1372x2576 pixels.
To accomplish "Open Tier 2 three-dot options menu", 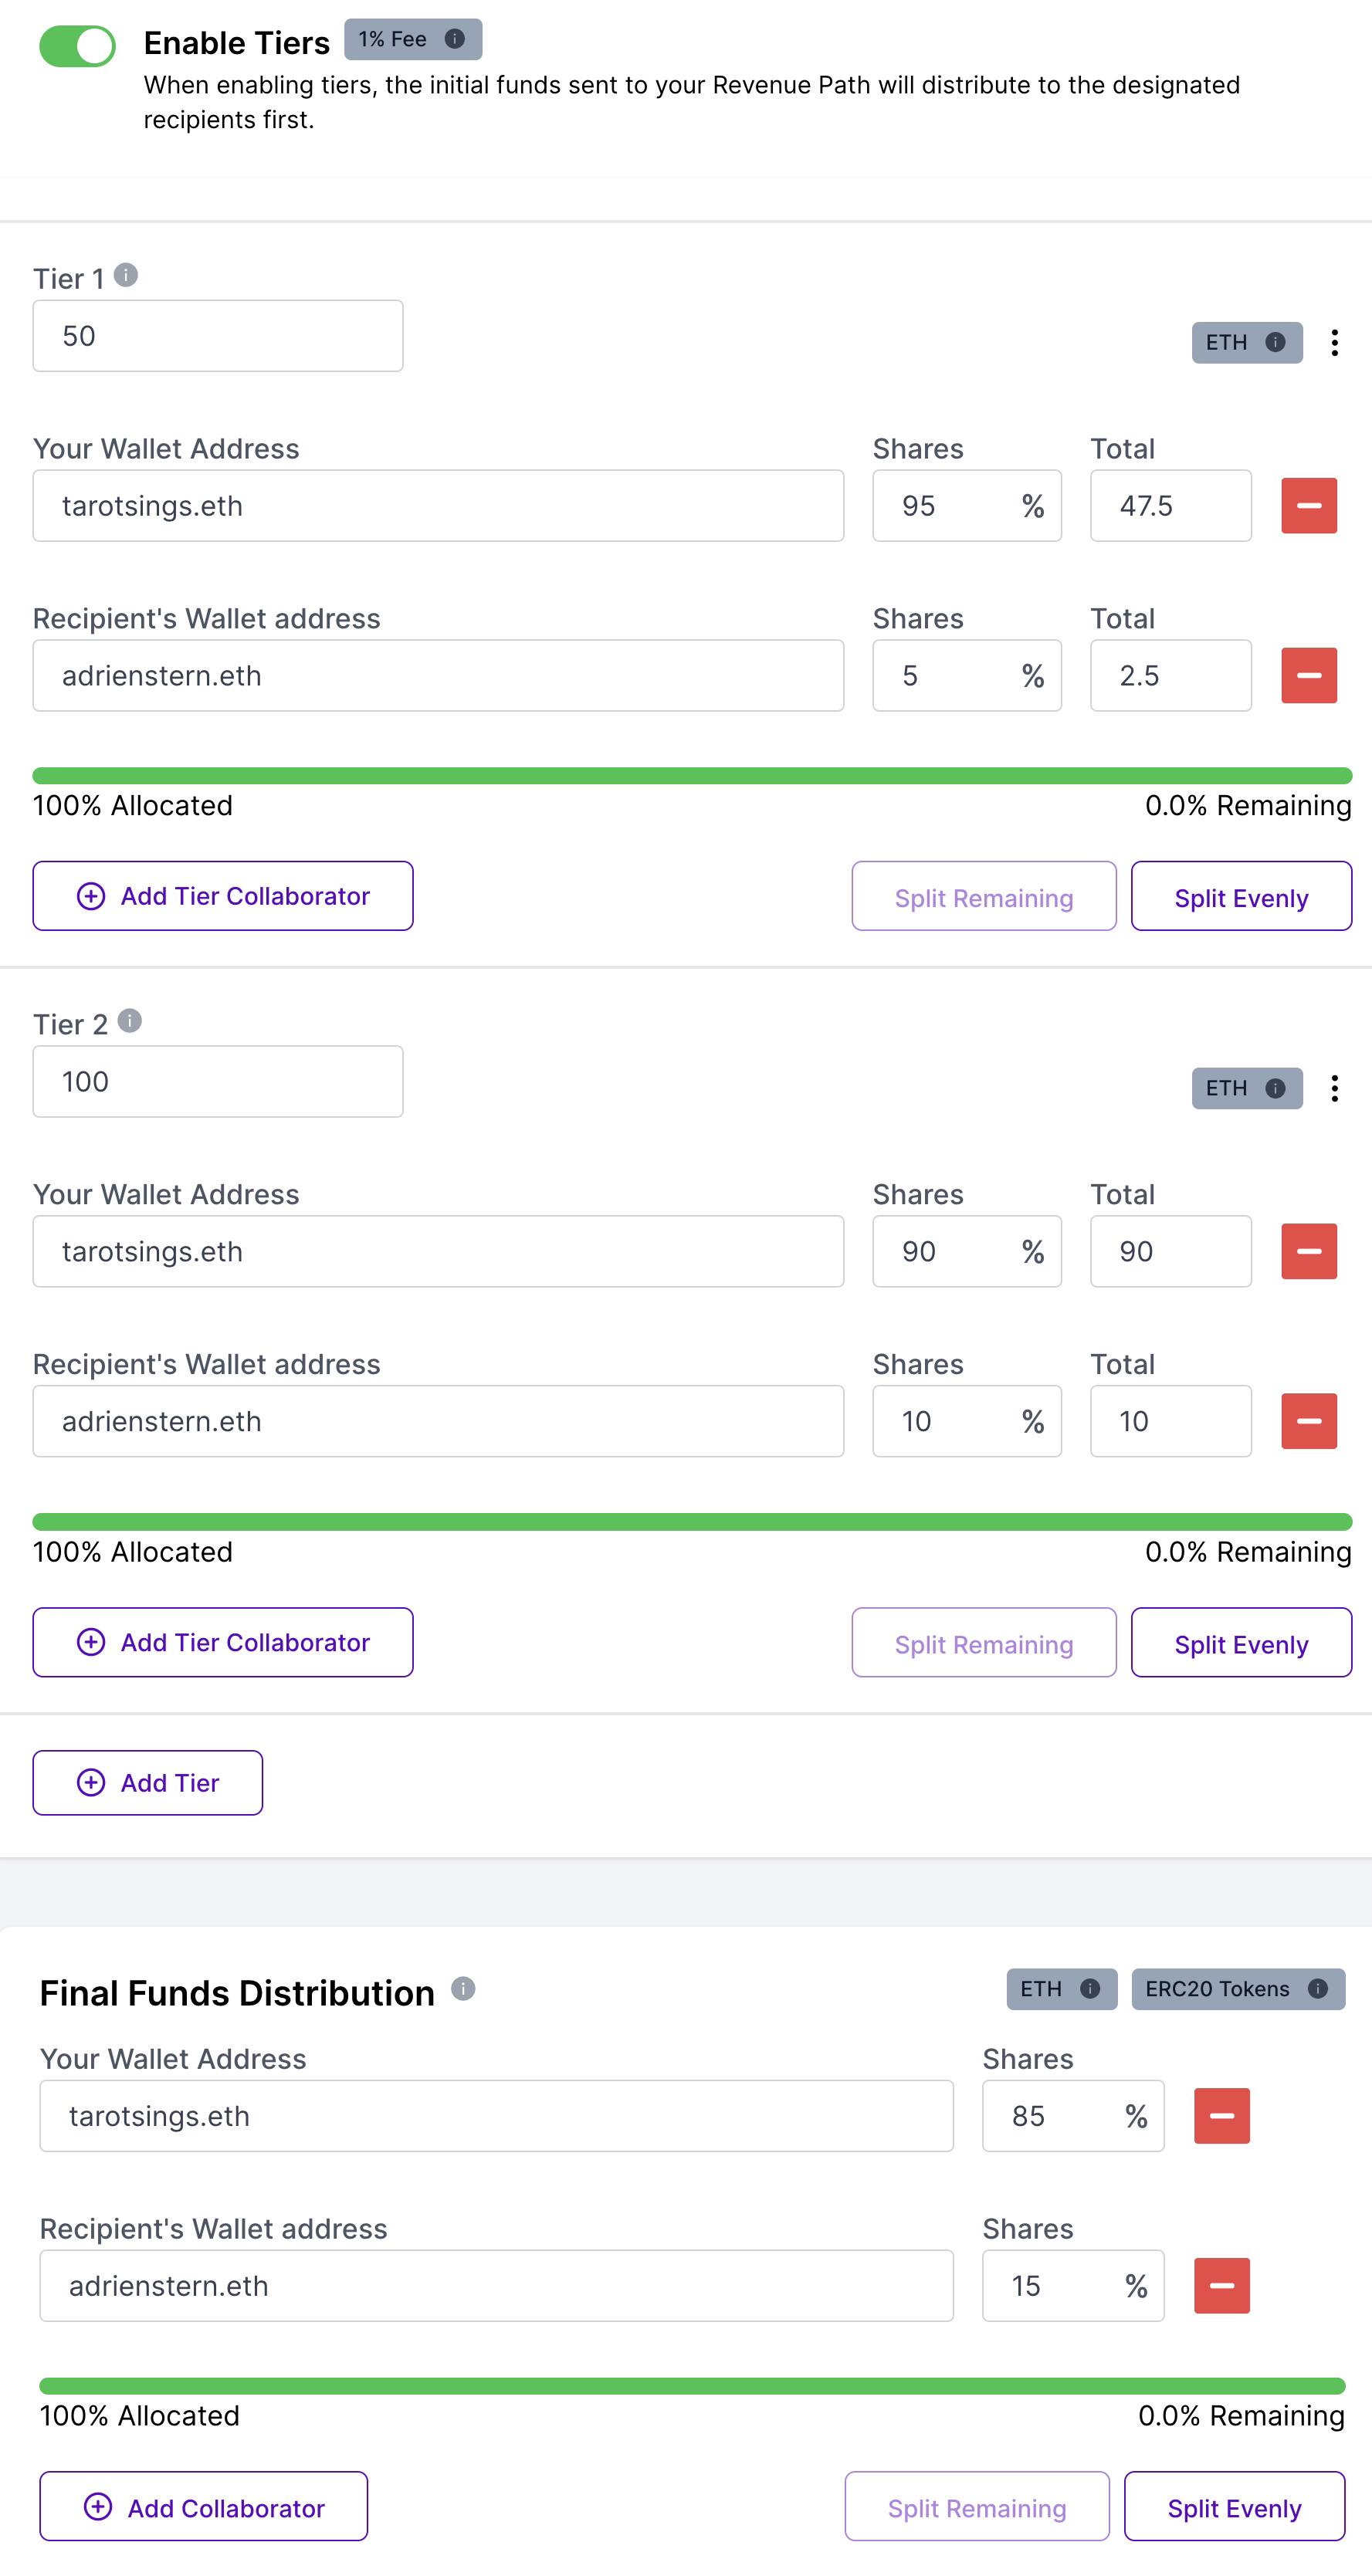I will pos(1334,1088).
